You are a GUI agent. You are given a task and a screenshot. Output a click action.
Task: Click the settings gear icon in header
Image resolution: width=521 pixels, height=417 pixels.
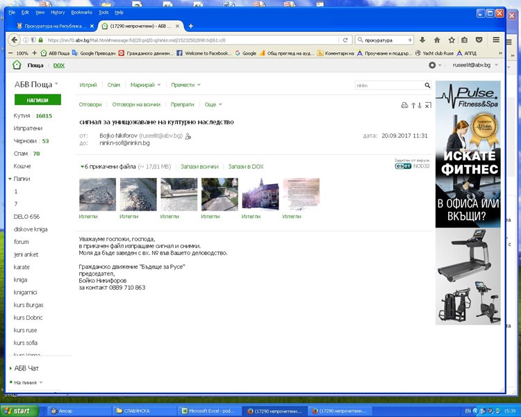pos(433,65)
